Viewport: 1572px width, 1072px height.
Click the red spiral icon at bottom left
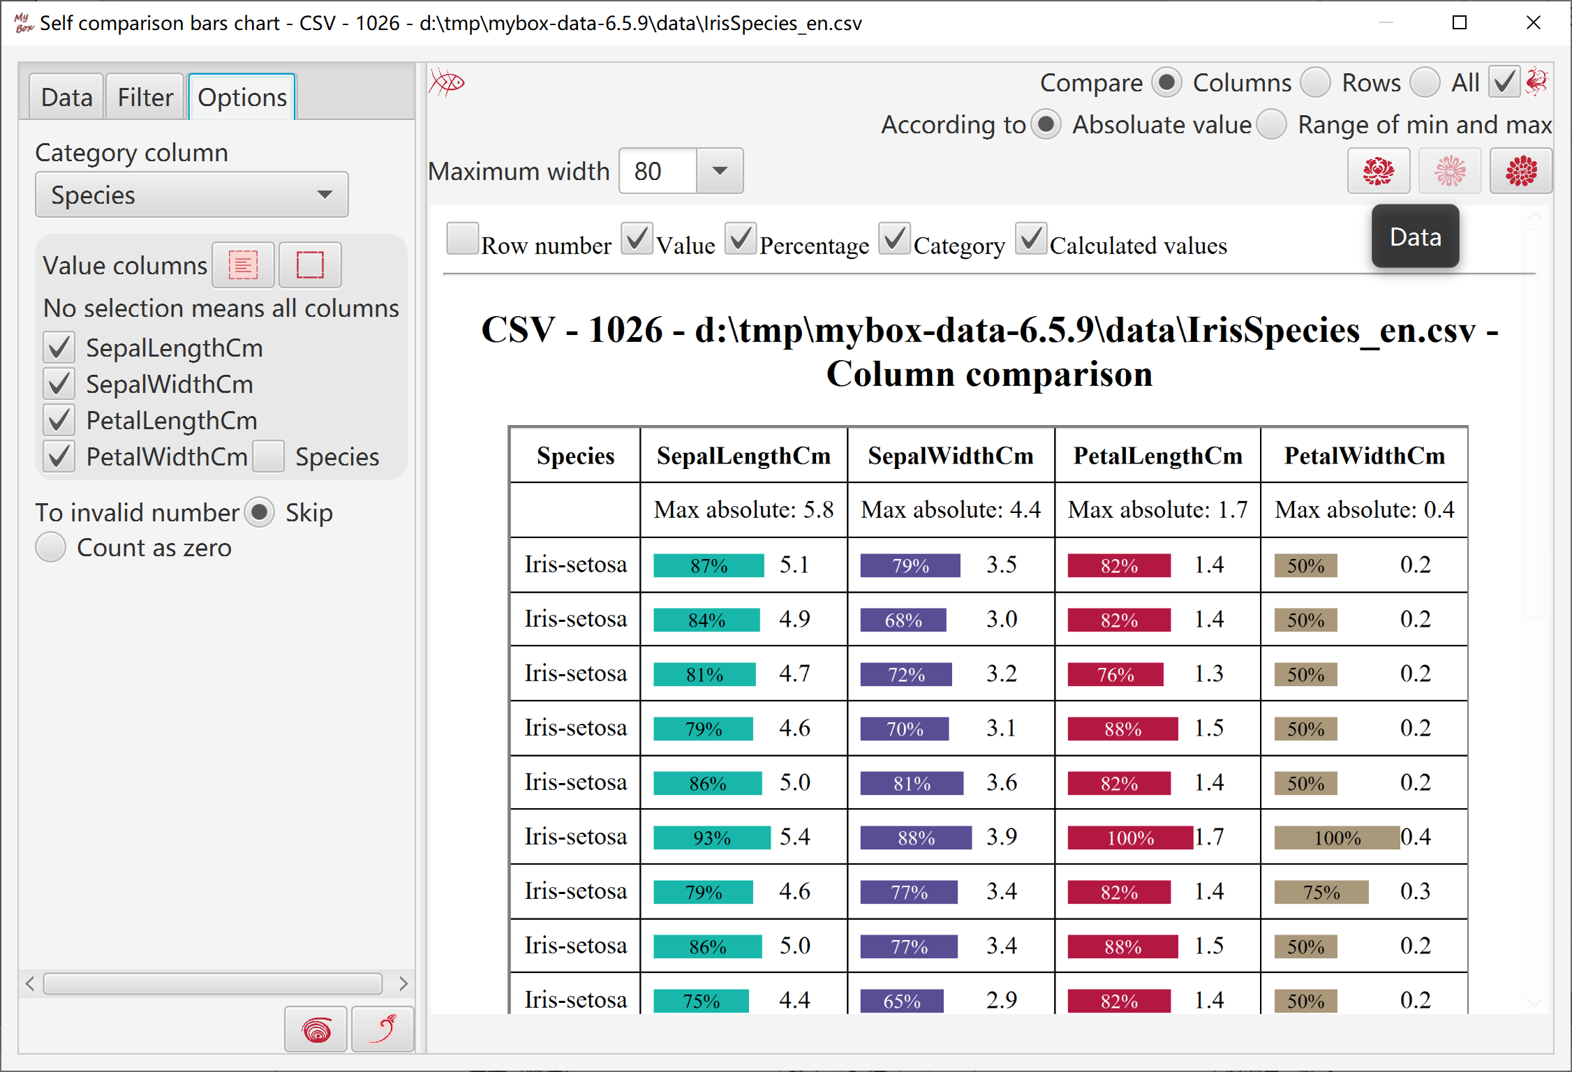pos(316,1029)
